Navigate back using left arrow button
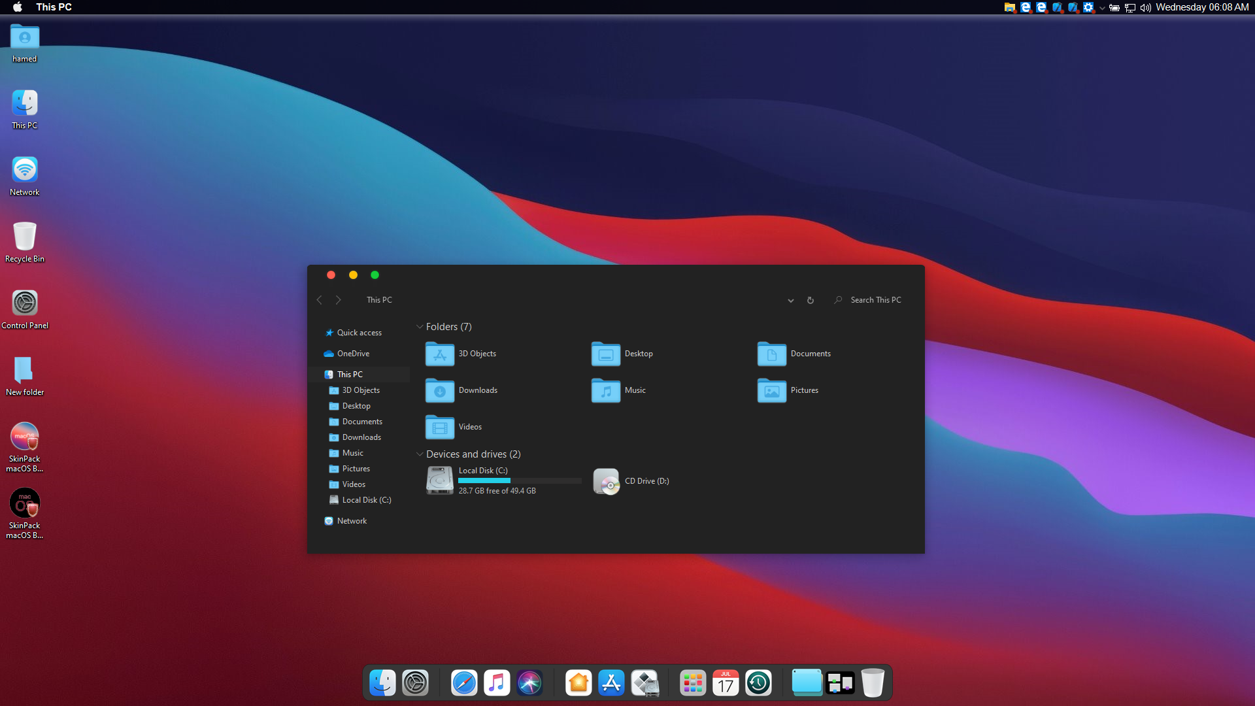This screenshot has width=1255, height=706. click(320, 300)
